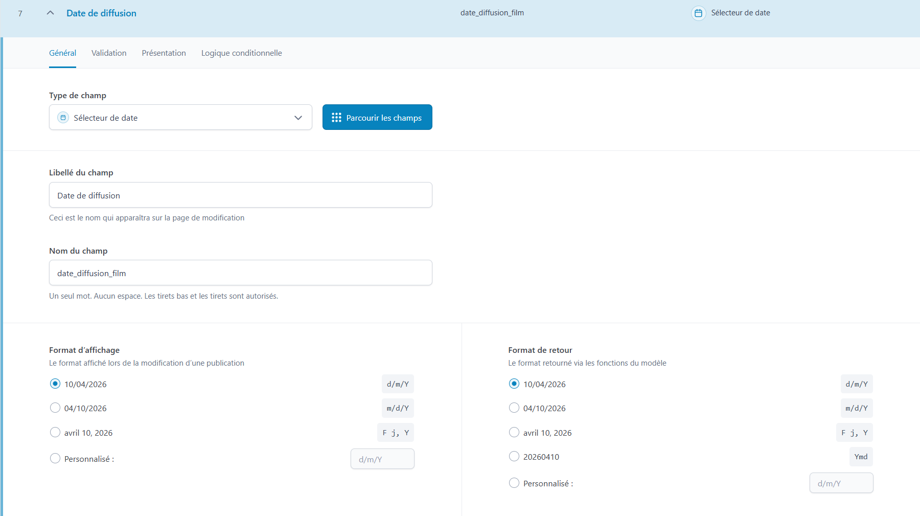
Task: Open the Présentation tab
Action: coord(164,53)
